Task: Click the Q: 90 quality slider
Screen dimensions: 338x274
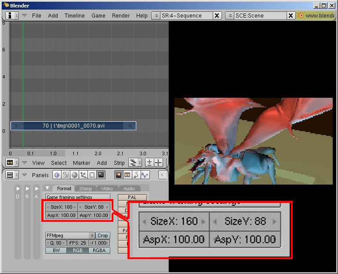Action: tap(56, 243)
